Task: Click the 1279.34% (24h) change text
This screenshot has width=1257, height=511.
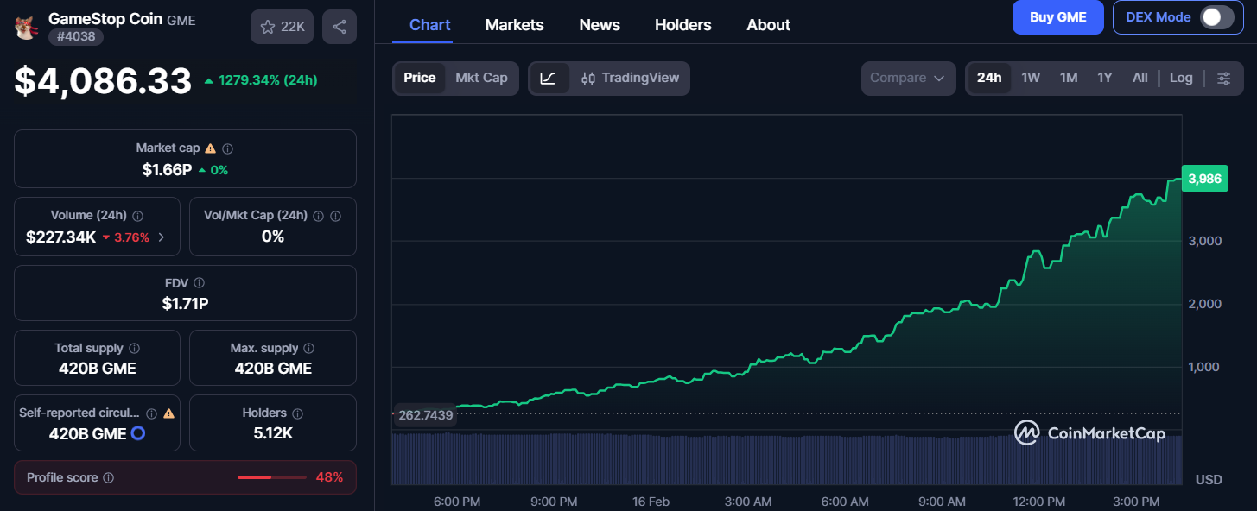Action: point(268,80)
